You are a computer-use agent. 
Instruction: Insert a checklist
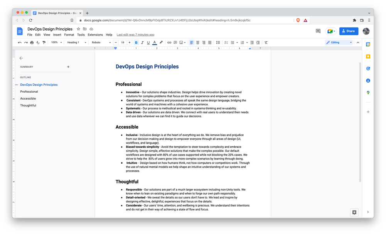tap(226, 42)
